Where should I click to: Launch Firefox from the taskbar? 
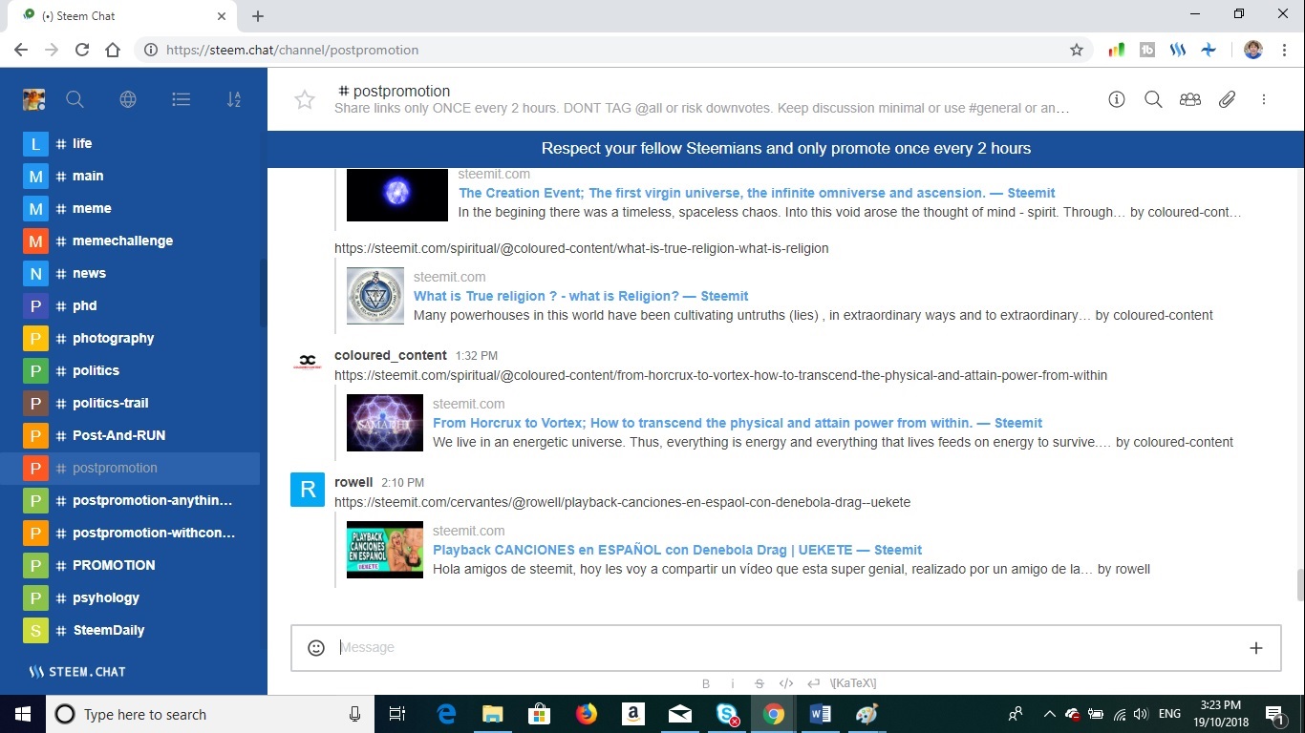(x=587, y=714)
